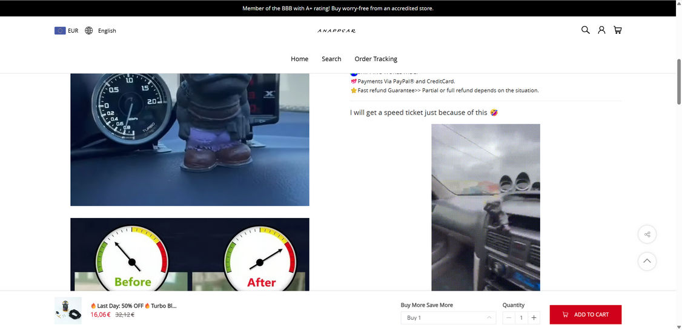Viewport: 682px width, 330px height.
Task: Click the BBB A+ rating announcement banner
Action: pyautogui.click(x=338, y=8)
